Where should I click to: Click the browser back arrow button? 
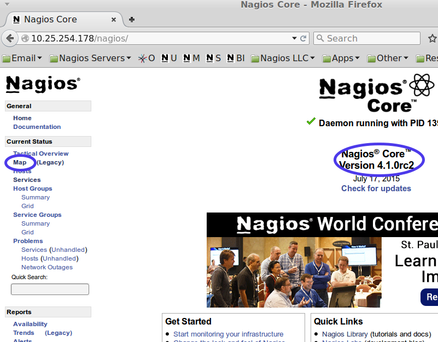point(10,39)
